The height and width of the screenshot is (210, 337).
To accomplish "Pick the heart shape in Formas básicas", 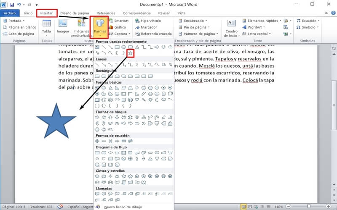I will 137,100.
